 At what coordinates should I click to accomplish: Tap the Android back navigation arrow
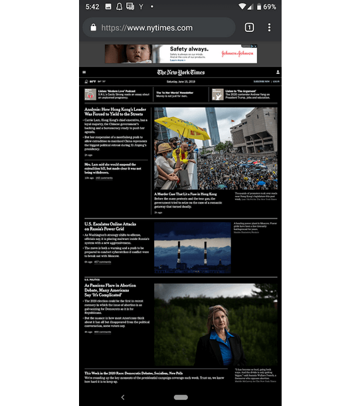pos(123,397)
